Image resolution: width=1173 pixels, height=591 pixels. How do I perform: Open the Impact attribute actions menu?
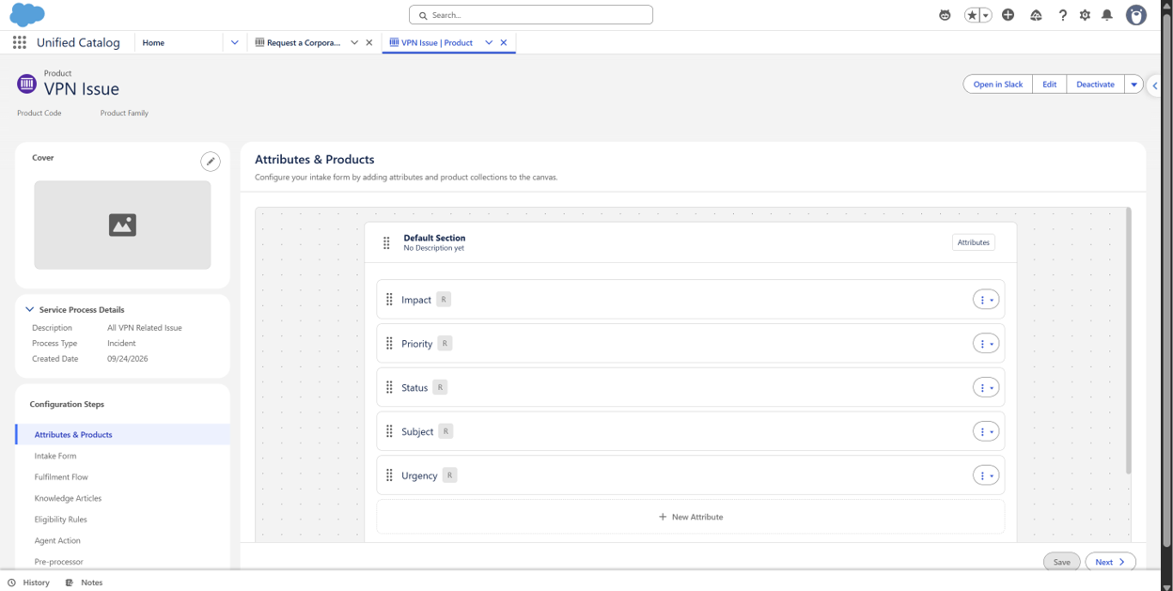click(986, 300)
